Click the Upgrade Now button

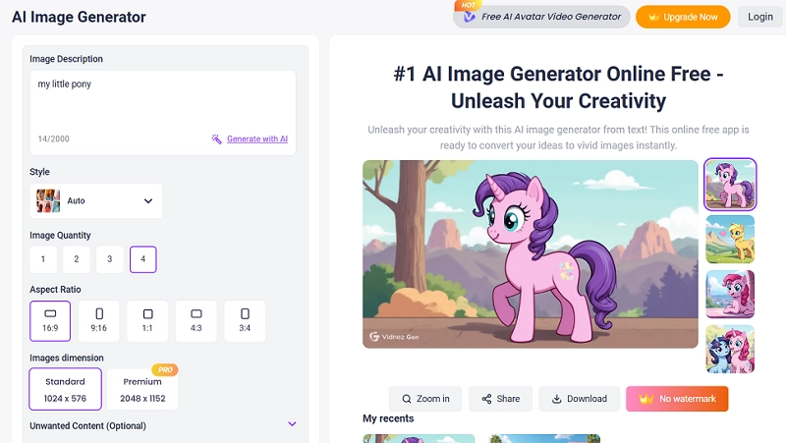(683, 17)
